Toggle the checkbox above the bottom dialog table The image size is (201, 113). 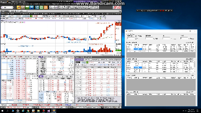click(x=187, y=92)
